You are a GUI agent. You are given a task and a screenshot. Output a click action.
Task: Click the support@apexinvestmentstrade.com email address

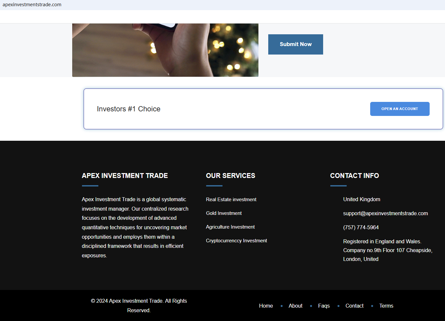[x=386, y=213]
